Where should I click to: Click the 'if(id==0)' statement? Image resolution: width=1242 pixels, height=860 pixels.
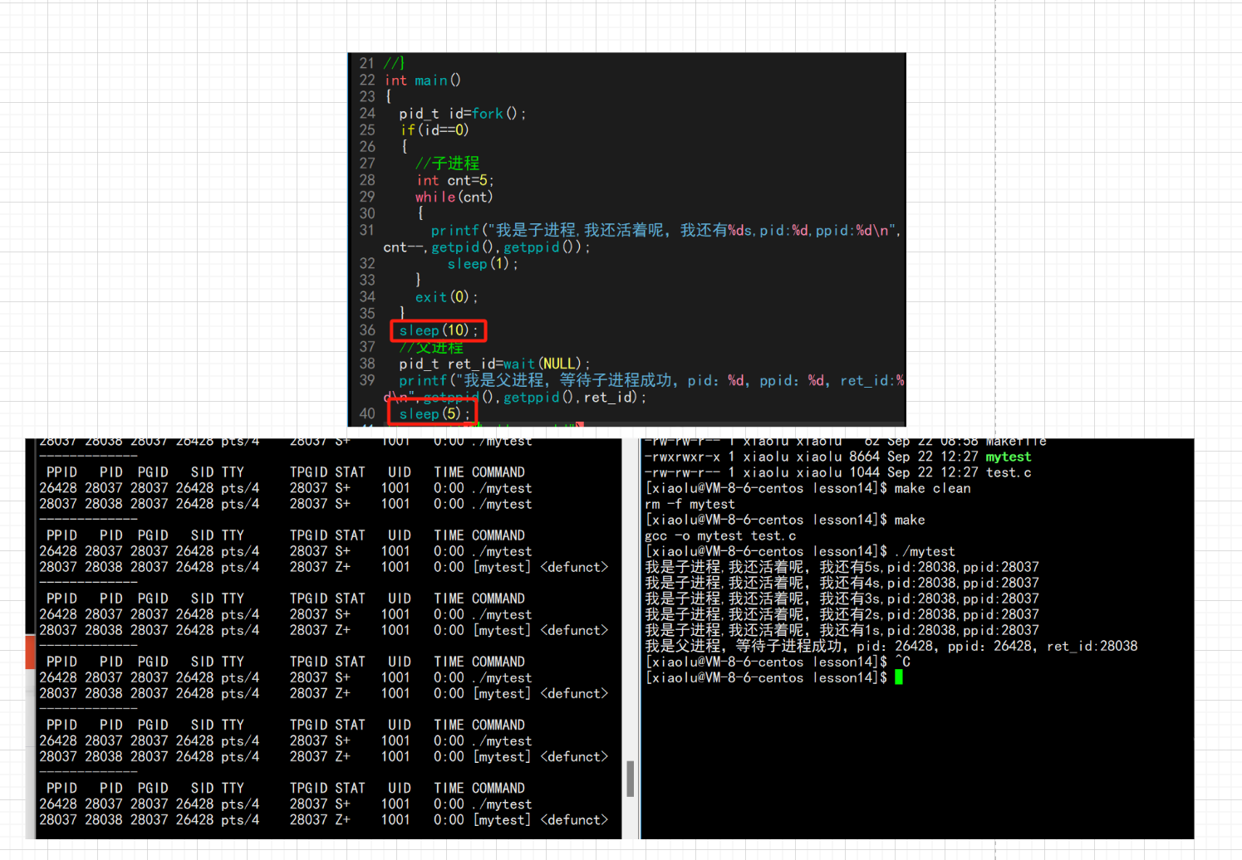click(434, 130)
